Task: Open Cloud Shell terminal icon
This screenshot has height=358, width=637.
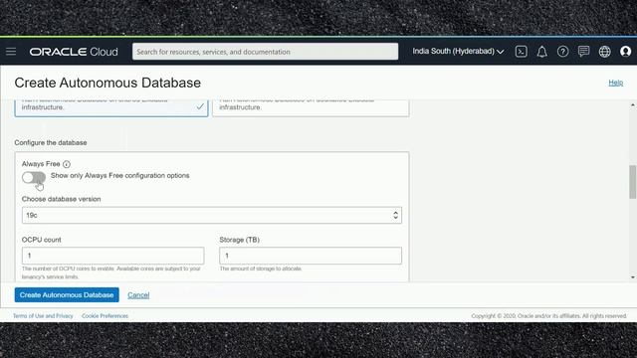Action: coord(522,52)
